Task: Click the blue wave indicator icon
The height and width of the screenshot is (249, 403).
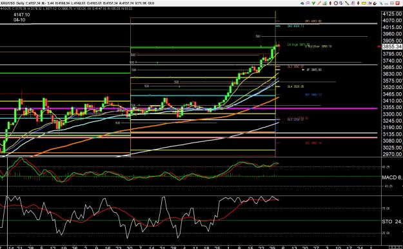Action: [369, 3]
